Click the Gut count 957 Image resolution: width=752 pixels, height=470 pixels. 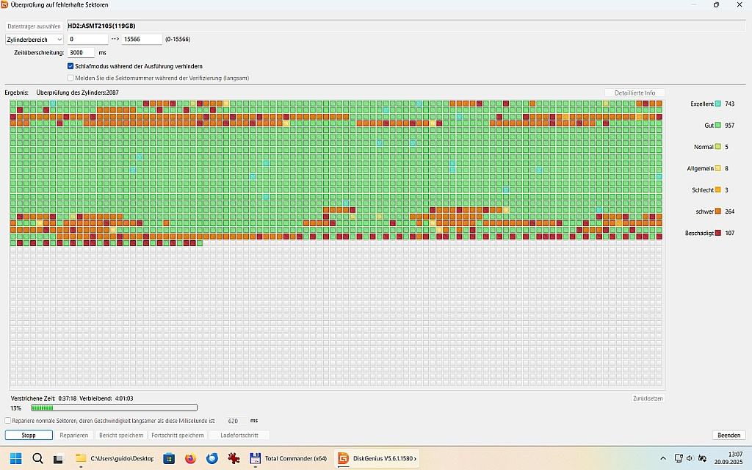[x=729, y=125]
